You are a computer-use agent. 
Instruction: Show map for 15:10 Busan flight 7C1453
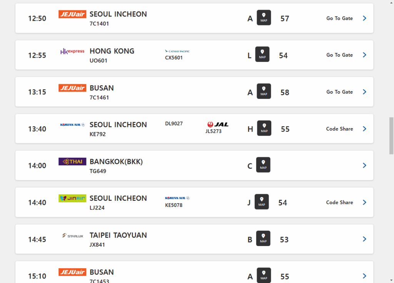click(x=264, y=275)
